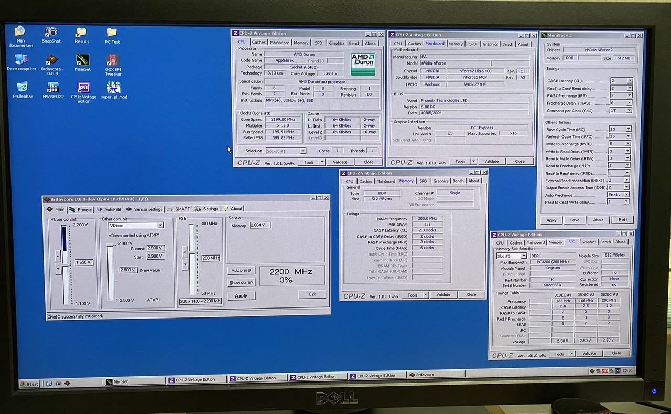This screenshot has width=671, height=414.
Task: Open the Tools arrow in the CPU-Z Memory window
Action: [x=426, y=295]
